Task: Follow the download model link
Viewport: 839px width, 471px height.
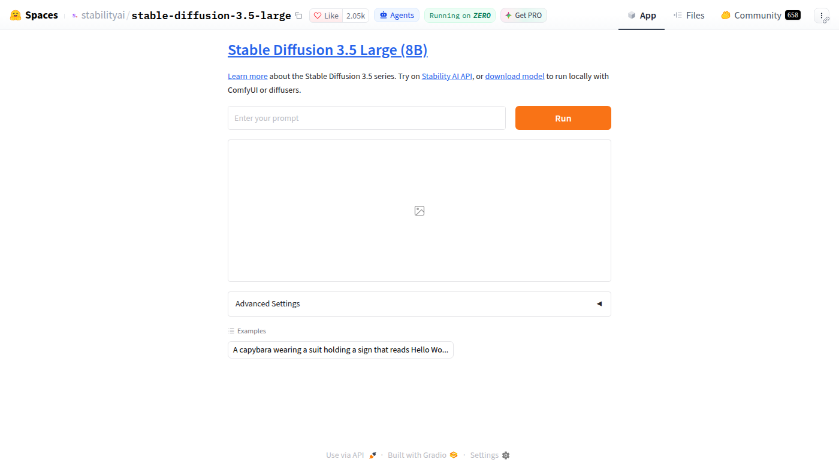Action: [x=515, y=76]
